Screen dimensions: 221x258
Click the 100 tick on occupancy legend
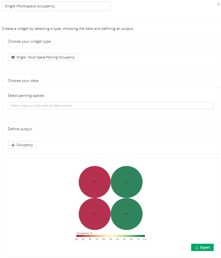coord(76,239)
